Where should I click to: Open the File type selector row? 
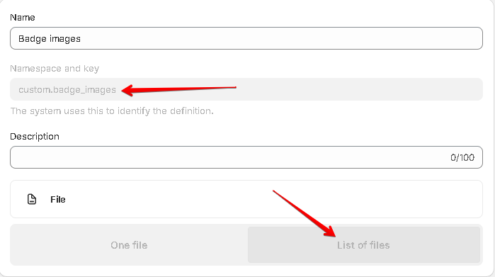point(246,199)
